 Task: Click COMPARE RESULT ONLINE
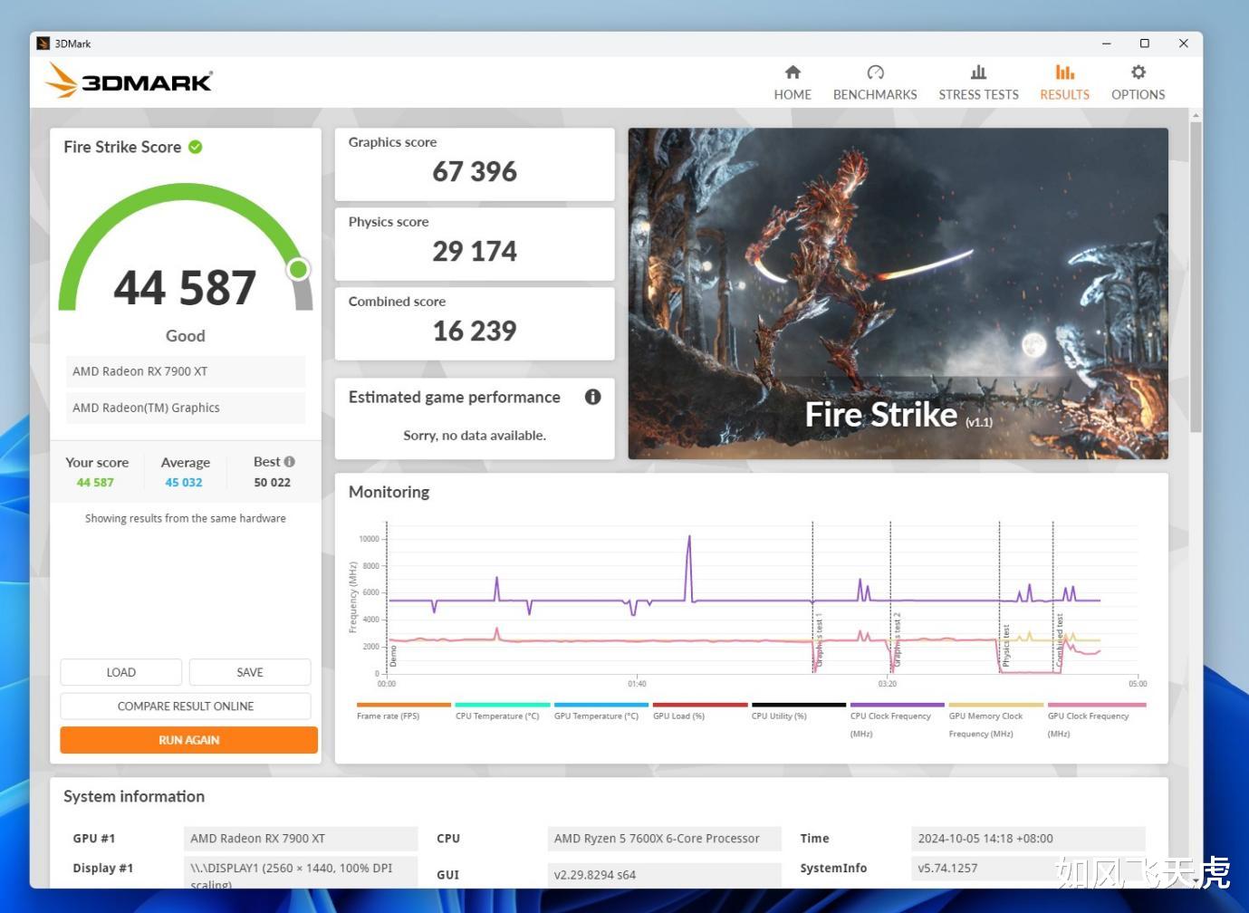(186, 706)
